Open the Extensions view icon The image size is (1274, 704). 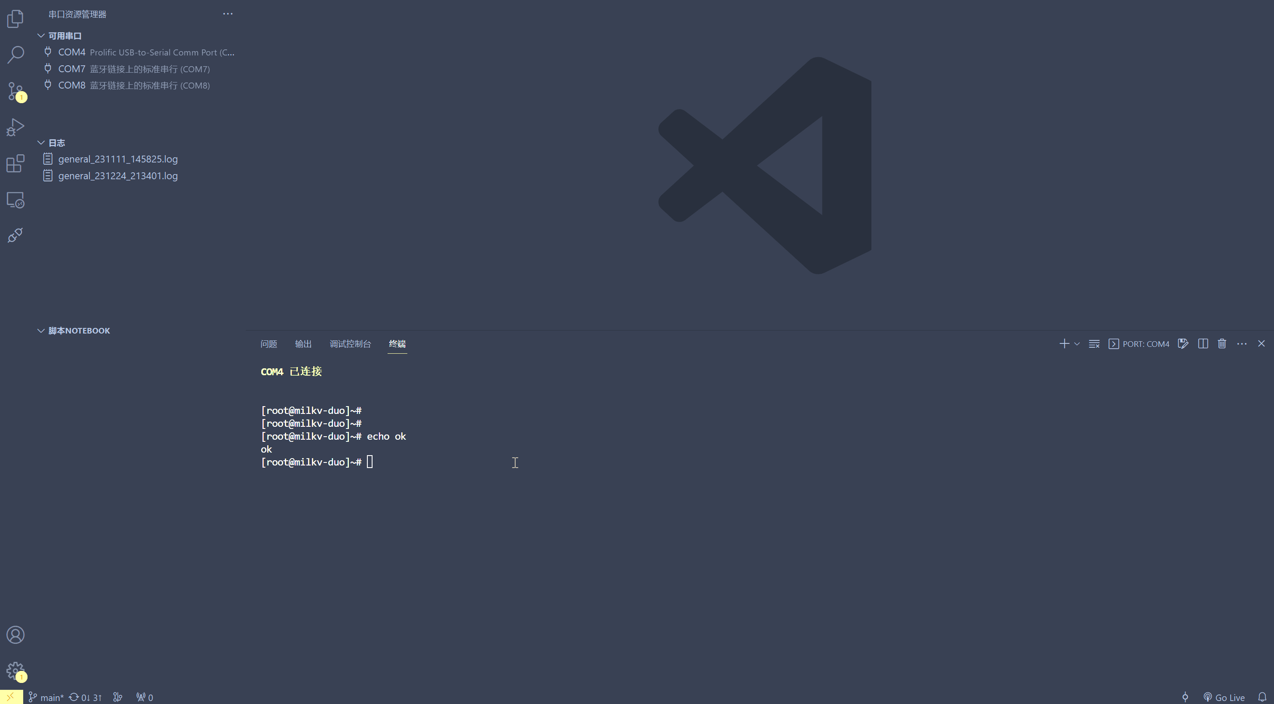point(15,164)
